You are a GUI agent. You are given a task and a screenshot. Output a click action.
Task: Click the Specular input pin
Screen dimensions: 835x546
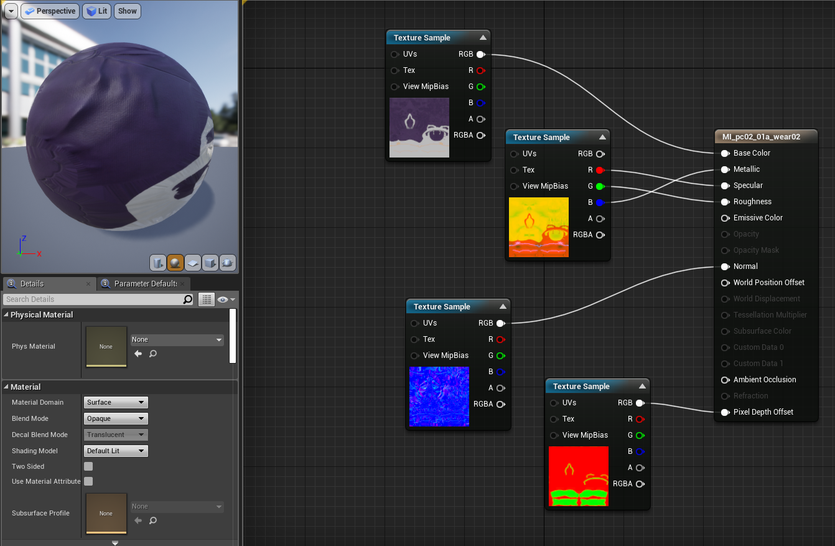coord(725,186)
